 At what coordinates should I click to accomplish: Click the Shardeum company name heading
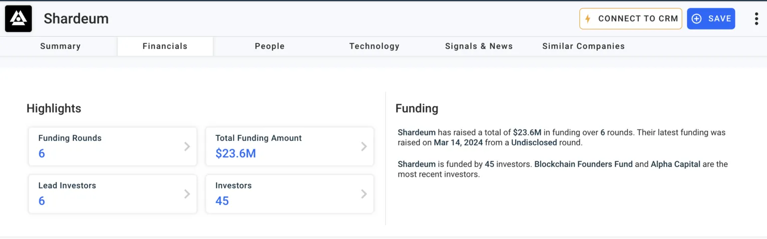76,19
